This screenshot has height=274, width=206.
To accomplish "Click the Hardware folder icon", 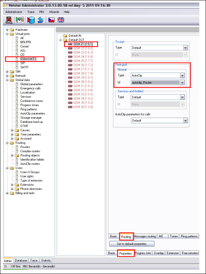I will [12, 30].
